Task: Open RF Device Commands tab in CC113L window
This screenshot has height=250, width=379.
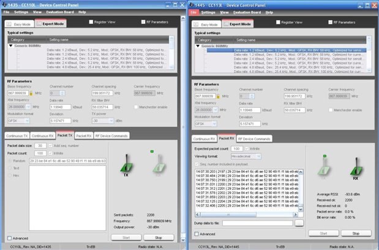Action: click(254, 139)
